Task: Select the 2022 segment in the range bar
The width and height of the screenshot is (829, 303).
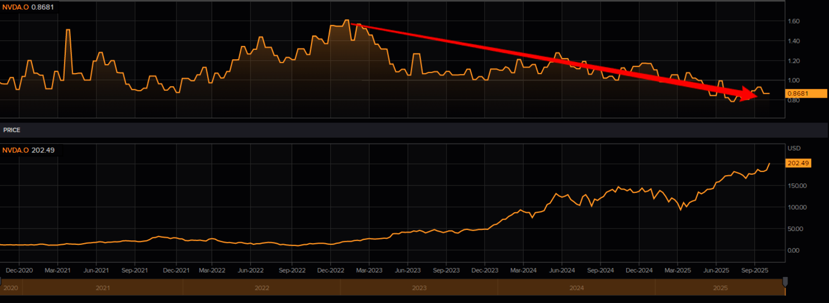Action: [262, 288]
